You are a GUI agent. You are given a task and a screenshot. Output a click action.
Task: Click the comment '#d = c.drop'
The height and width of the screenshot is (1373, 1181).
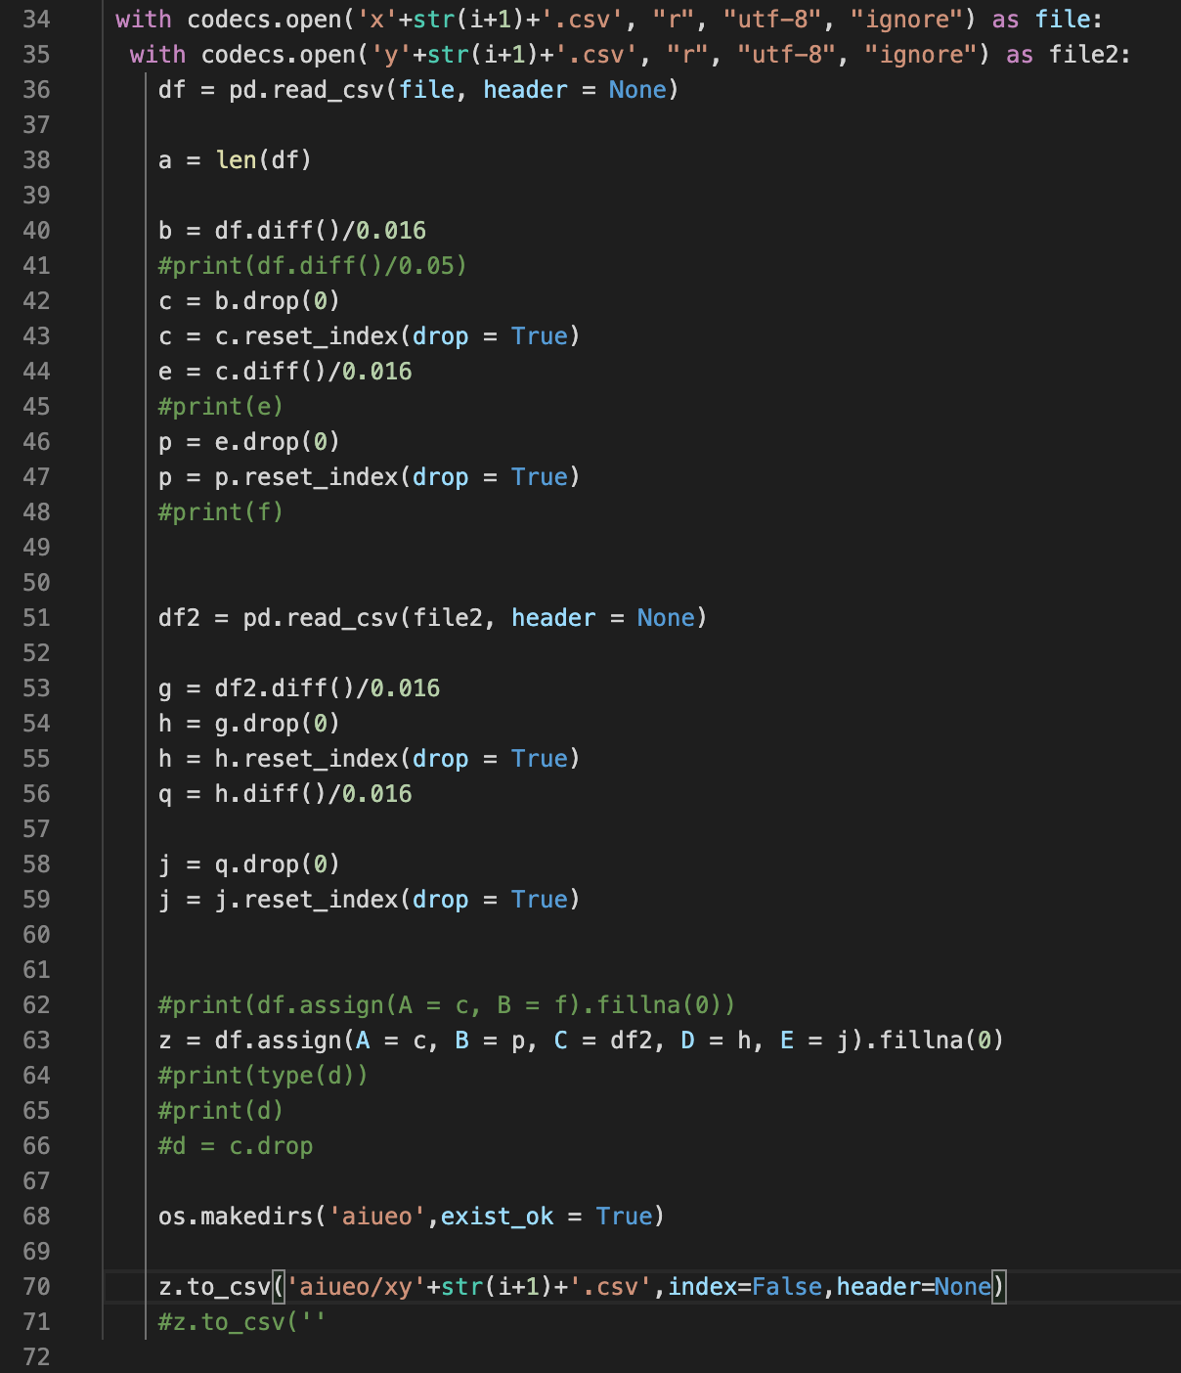pyautogui.click(x=236, y=1146)
